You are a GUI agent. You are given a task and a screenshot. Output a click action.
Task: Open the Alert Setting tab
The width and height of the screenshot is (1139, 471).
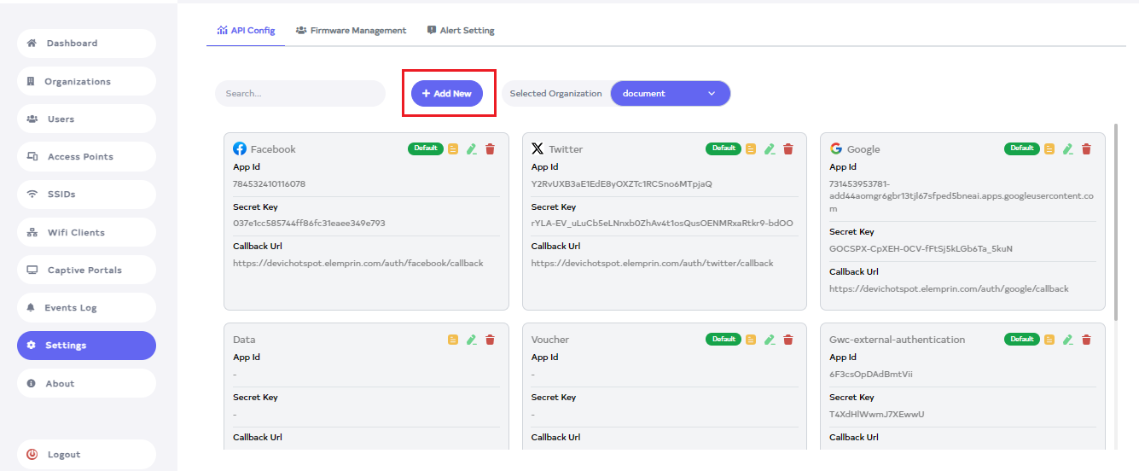pyautogui.click(x=461, y=31)
